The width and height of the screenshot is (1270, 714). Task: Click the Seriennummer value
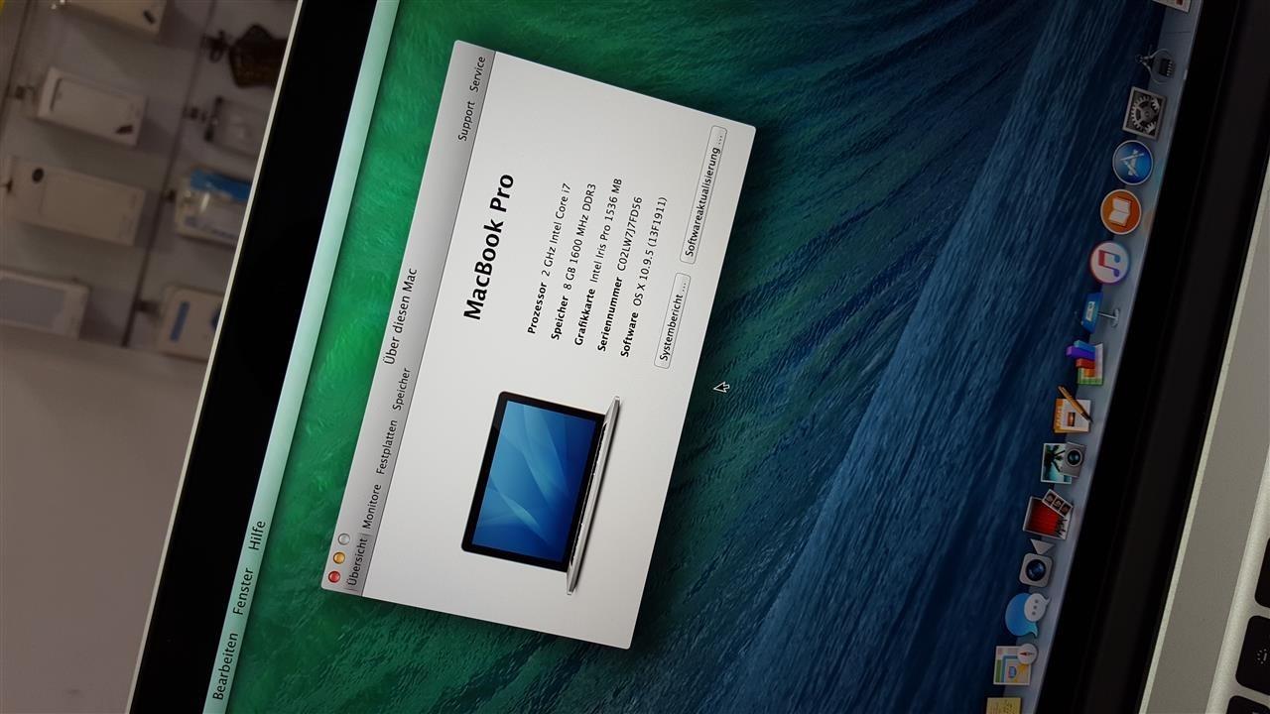coord(628,234)
